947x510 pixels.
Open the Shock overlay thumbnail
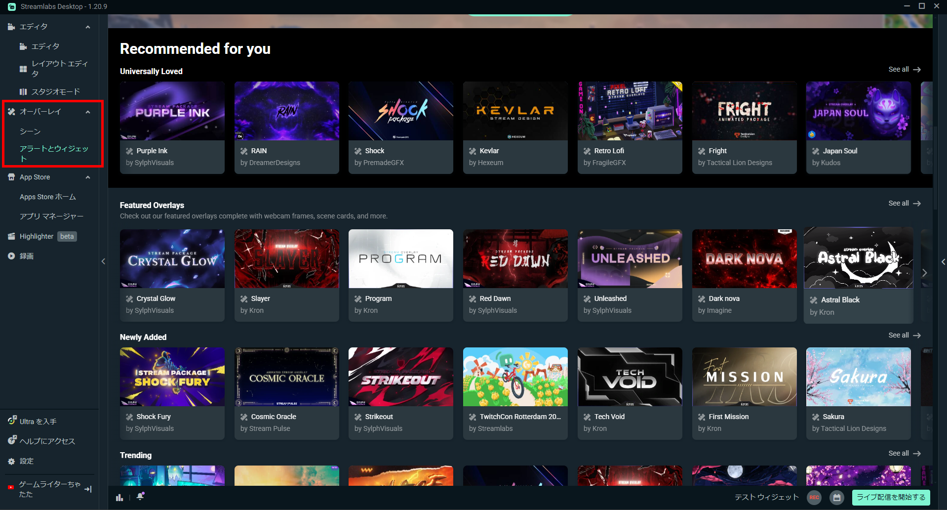click(x=401, y=111)
